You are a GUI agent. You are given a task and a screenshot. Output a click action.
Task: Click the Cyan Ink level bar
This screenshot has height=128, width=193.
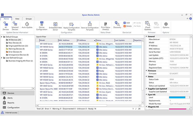pos(179,97)
